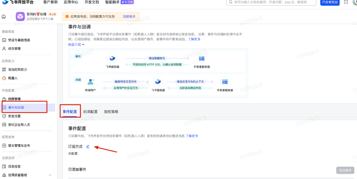The width and height of the screenshot is (357, 179).
Task: Click the orange warning icon in banner
Action: tap(67, 16)
